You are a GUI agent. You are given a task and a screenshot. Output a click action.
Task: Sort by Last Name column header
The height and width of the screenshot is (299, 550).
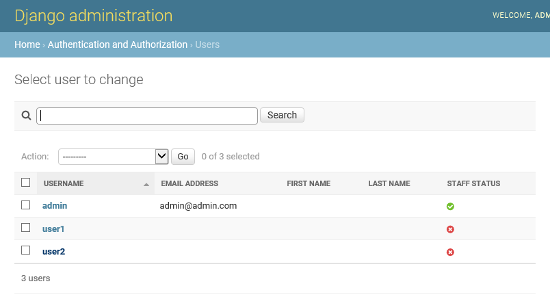click(x=389, y=183)
